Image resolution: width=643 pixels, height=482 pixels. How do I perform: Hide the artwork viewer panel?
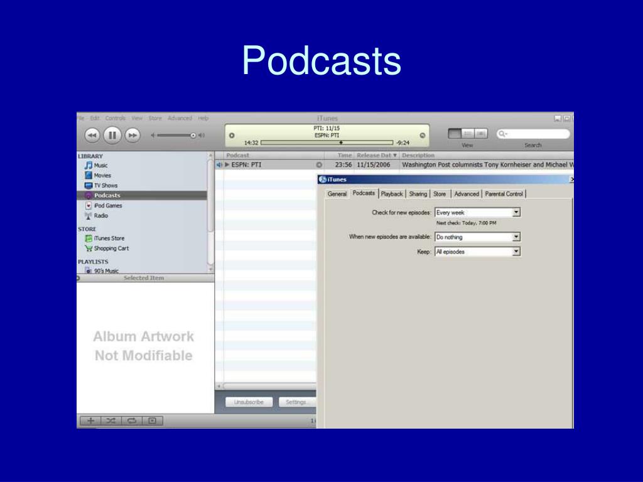point(152,420)
